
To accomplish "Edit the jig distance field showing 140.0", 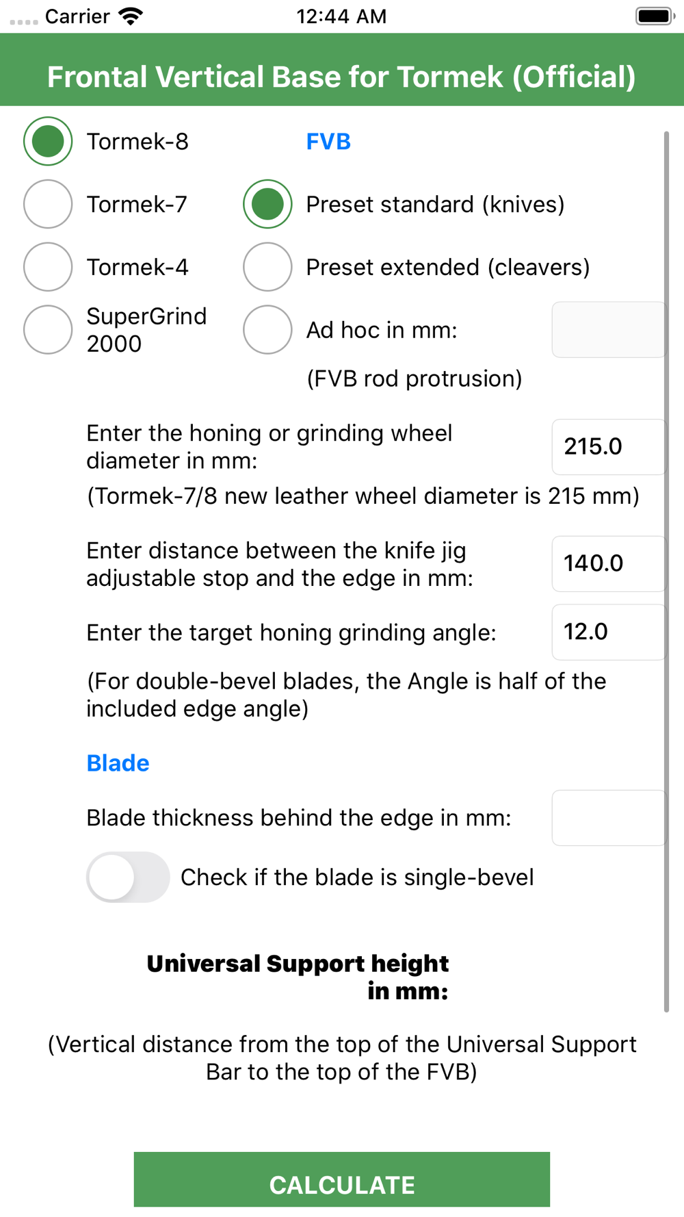I will coord(609,564).
